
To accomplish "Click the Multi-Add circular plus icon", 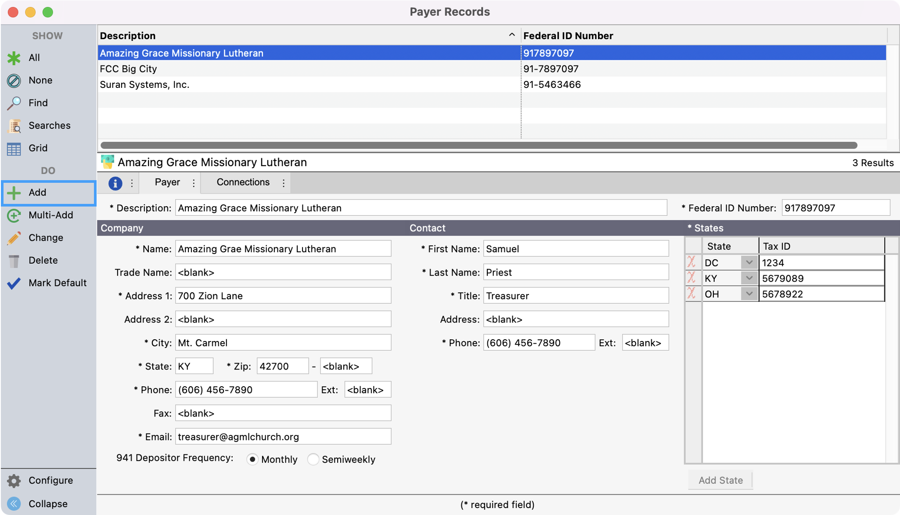I will point(14,215).
